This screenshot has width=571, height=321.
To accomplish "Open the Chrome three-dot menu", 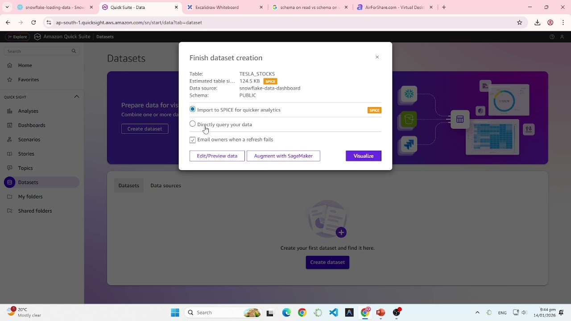I will (x=563, y=23).
